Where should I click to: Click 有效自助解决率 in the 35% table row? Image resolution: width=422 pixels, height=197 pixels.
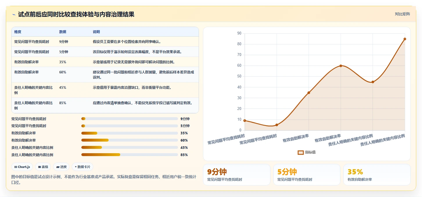(26, 62)
